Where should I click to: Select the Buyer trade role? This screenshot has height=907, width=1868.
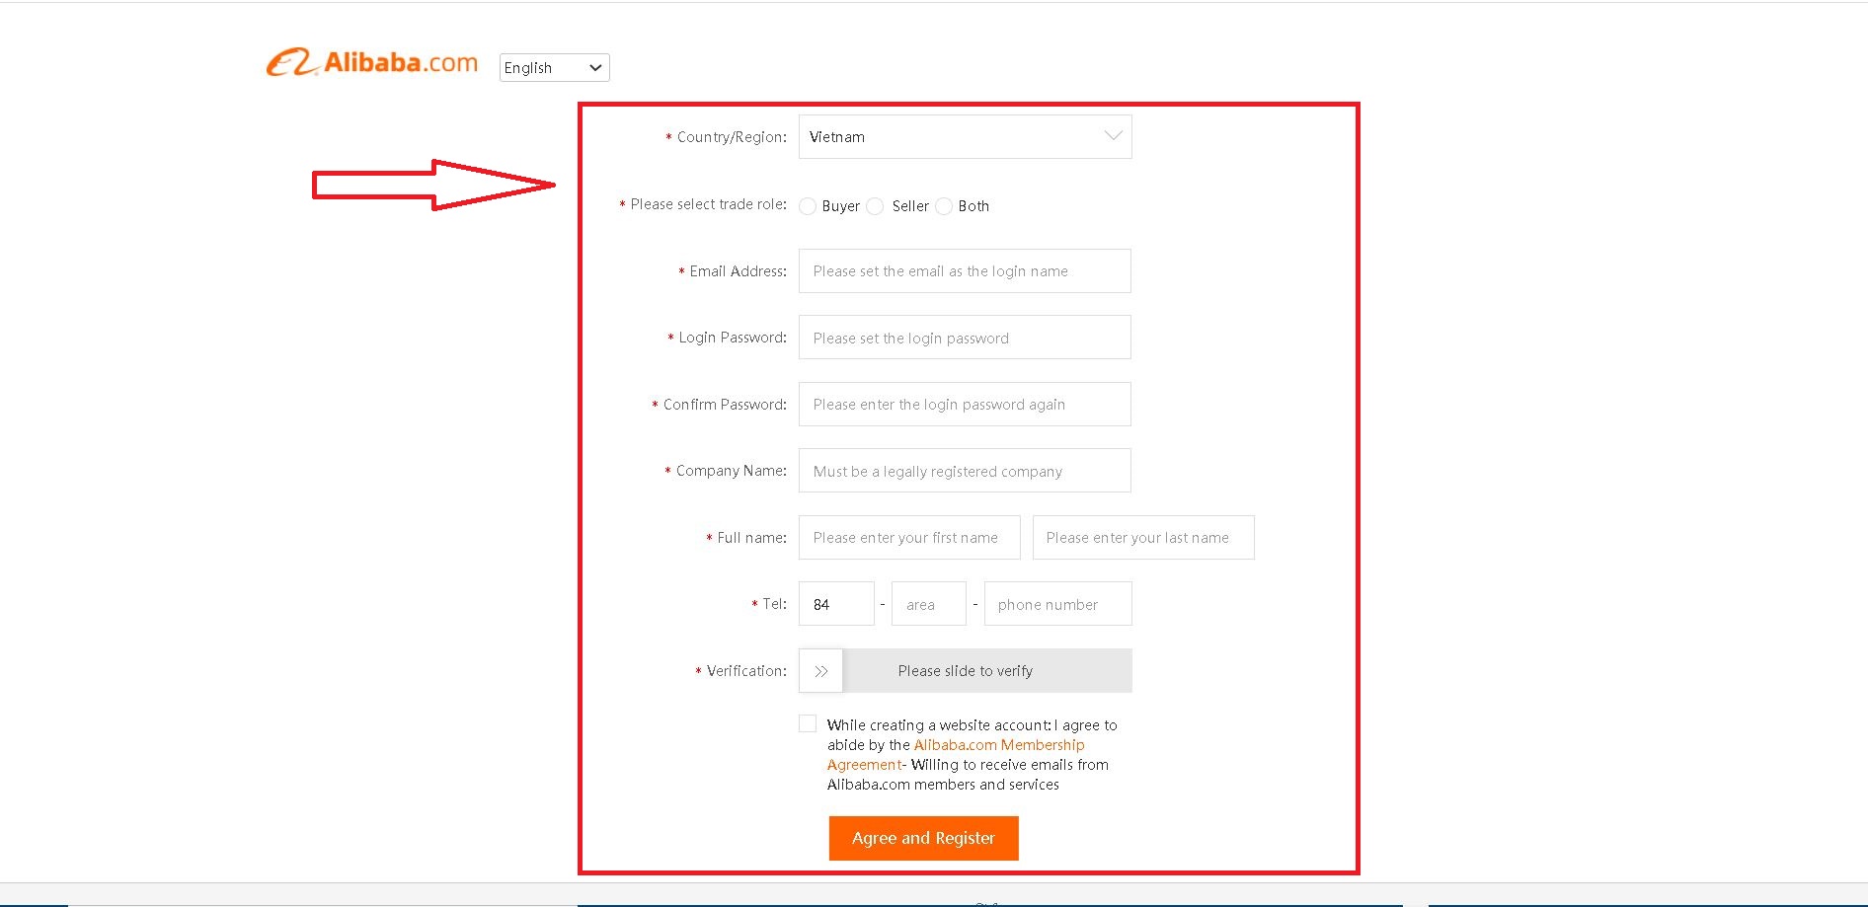tap(808, 206)
